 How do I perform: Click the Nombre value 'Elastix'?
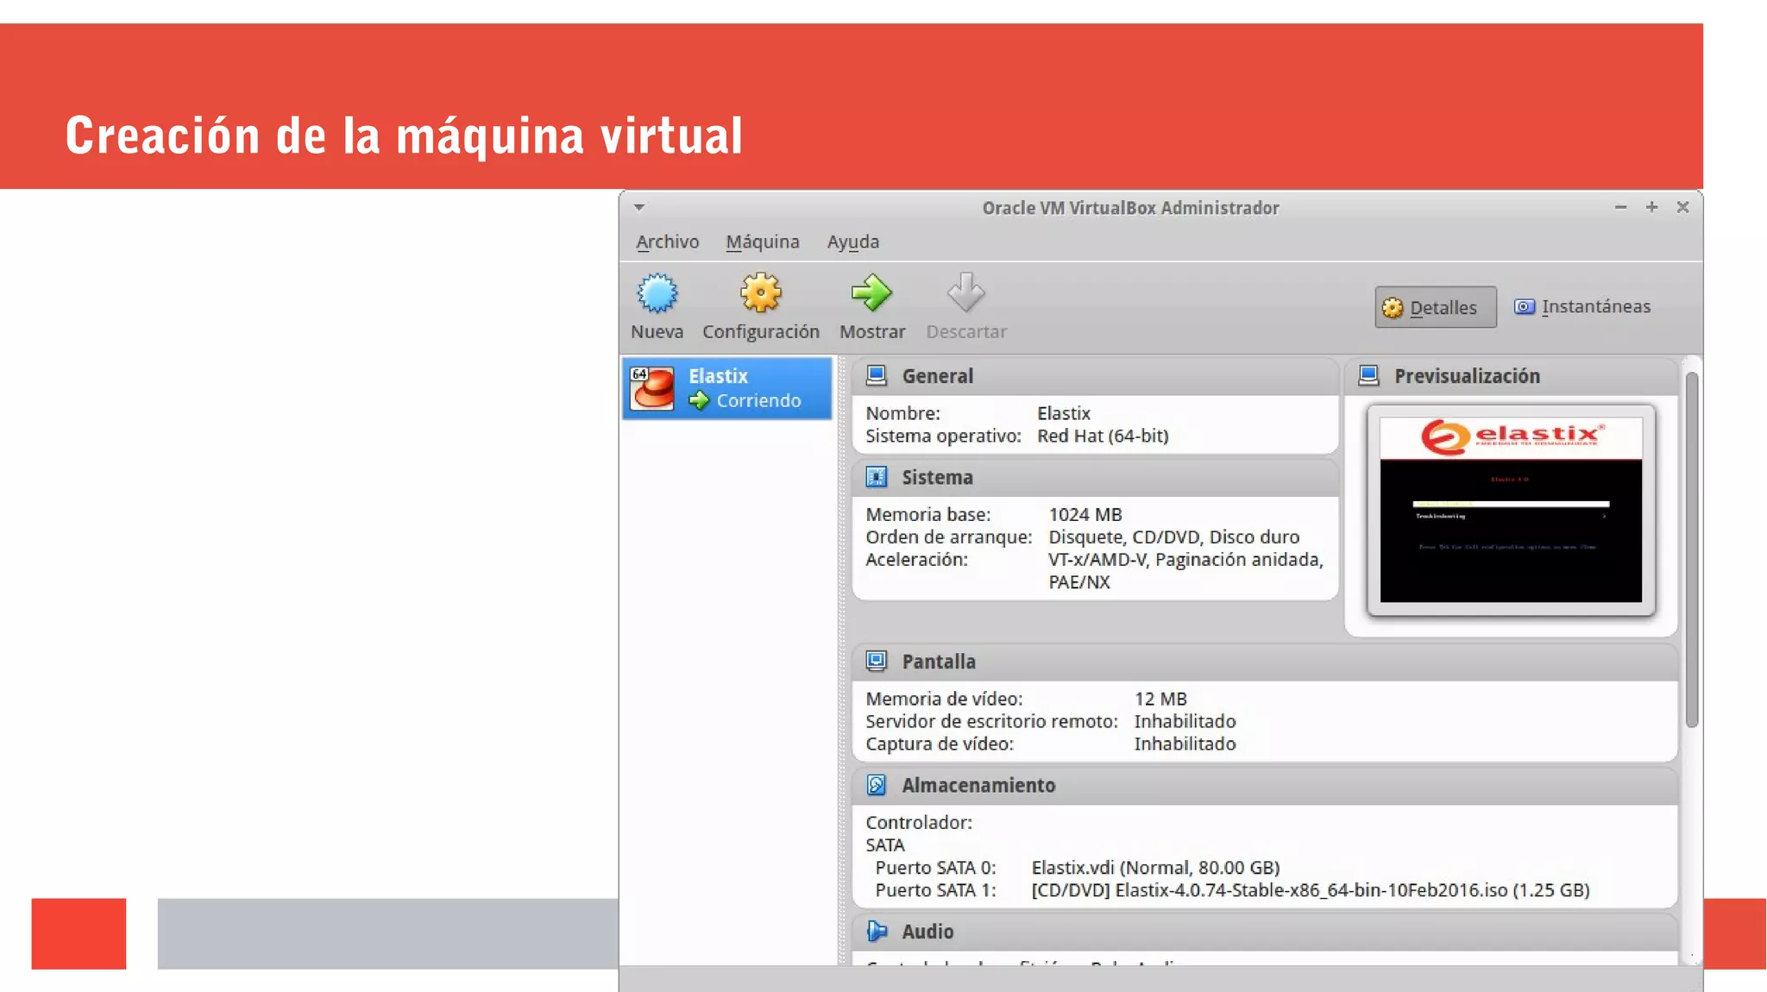point(1064,414)
